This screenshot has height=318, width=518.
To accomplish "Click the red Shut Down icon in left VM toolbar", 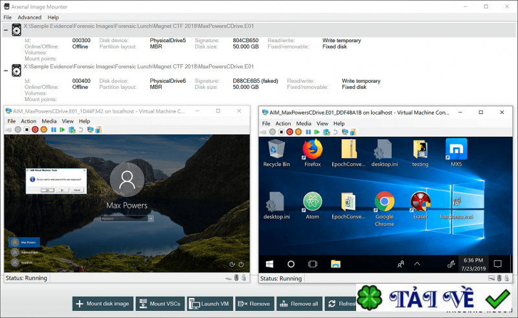I will pos(36,130).
